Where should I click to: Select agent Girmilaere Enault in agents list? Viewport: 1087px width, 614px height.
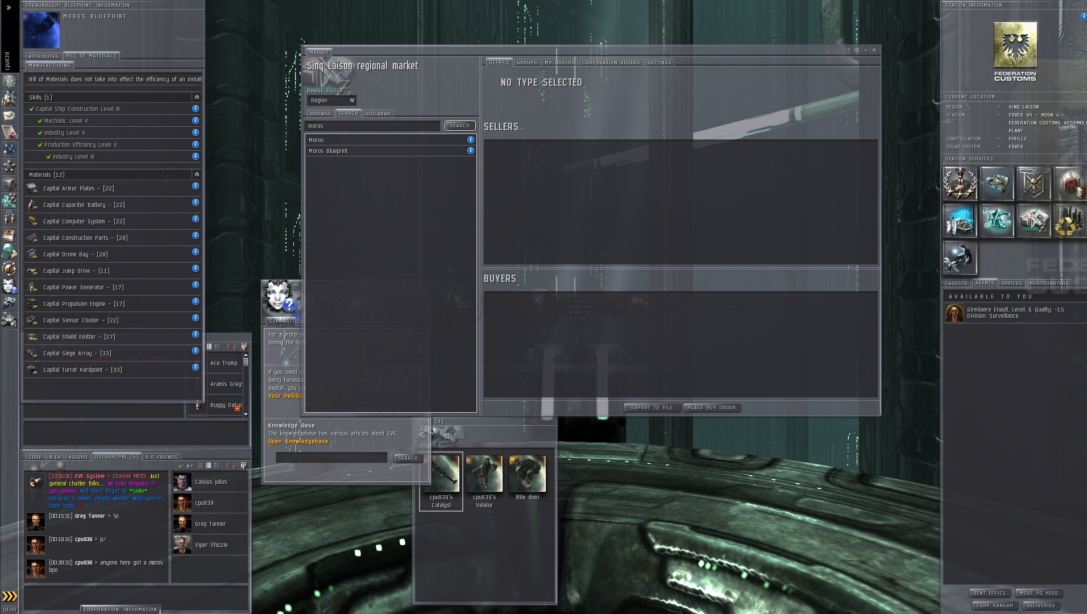click(1014, 313)
